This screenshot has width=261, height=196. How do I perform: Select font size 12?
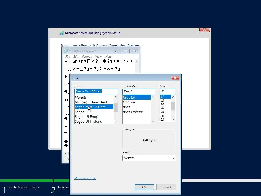tap(165, 101)
